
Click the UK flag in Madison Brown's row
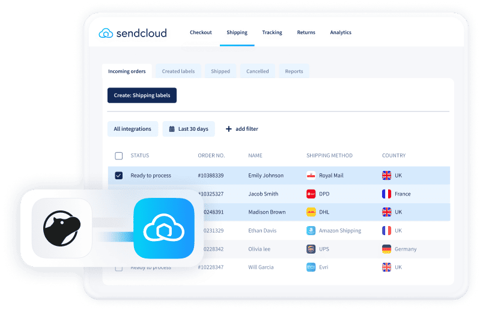(x=386, y=212)
